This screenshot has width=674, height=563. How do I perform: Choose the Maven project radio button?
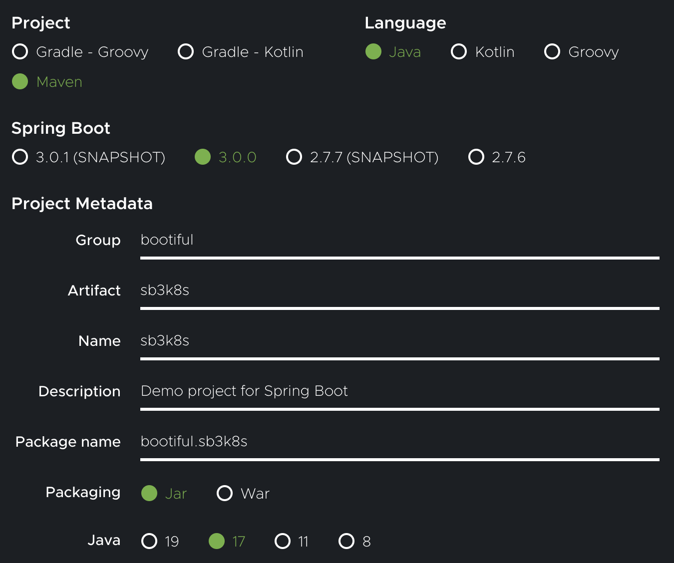coord(20,82)
